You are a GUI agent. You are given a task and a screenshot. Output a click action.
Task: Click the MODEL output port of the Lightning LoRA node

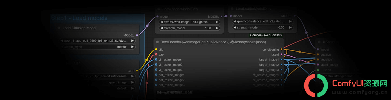pos(222,16)
